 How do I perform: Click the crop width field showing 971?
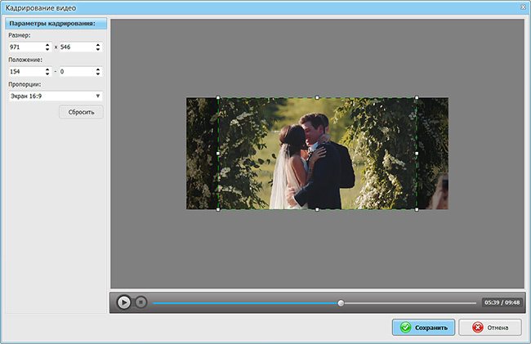point(25,47)
